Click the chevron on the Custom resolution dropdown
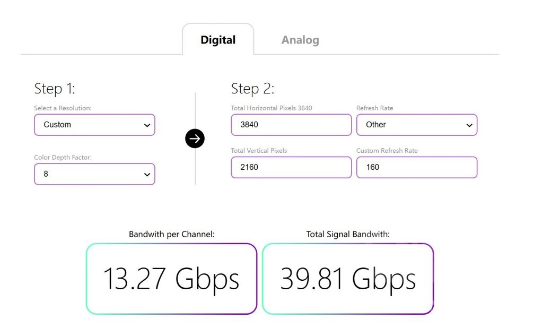This screenshot has height=328, width=543. [x=147, y=125]
